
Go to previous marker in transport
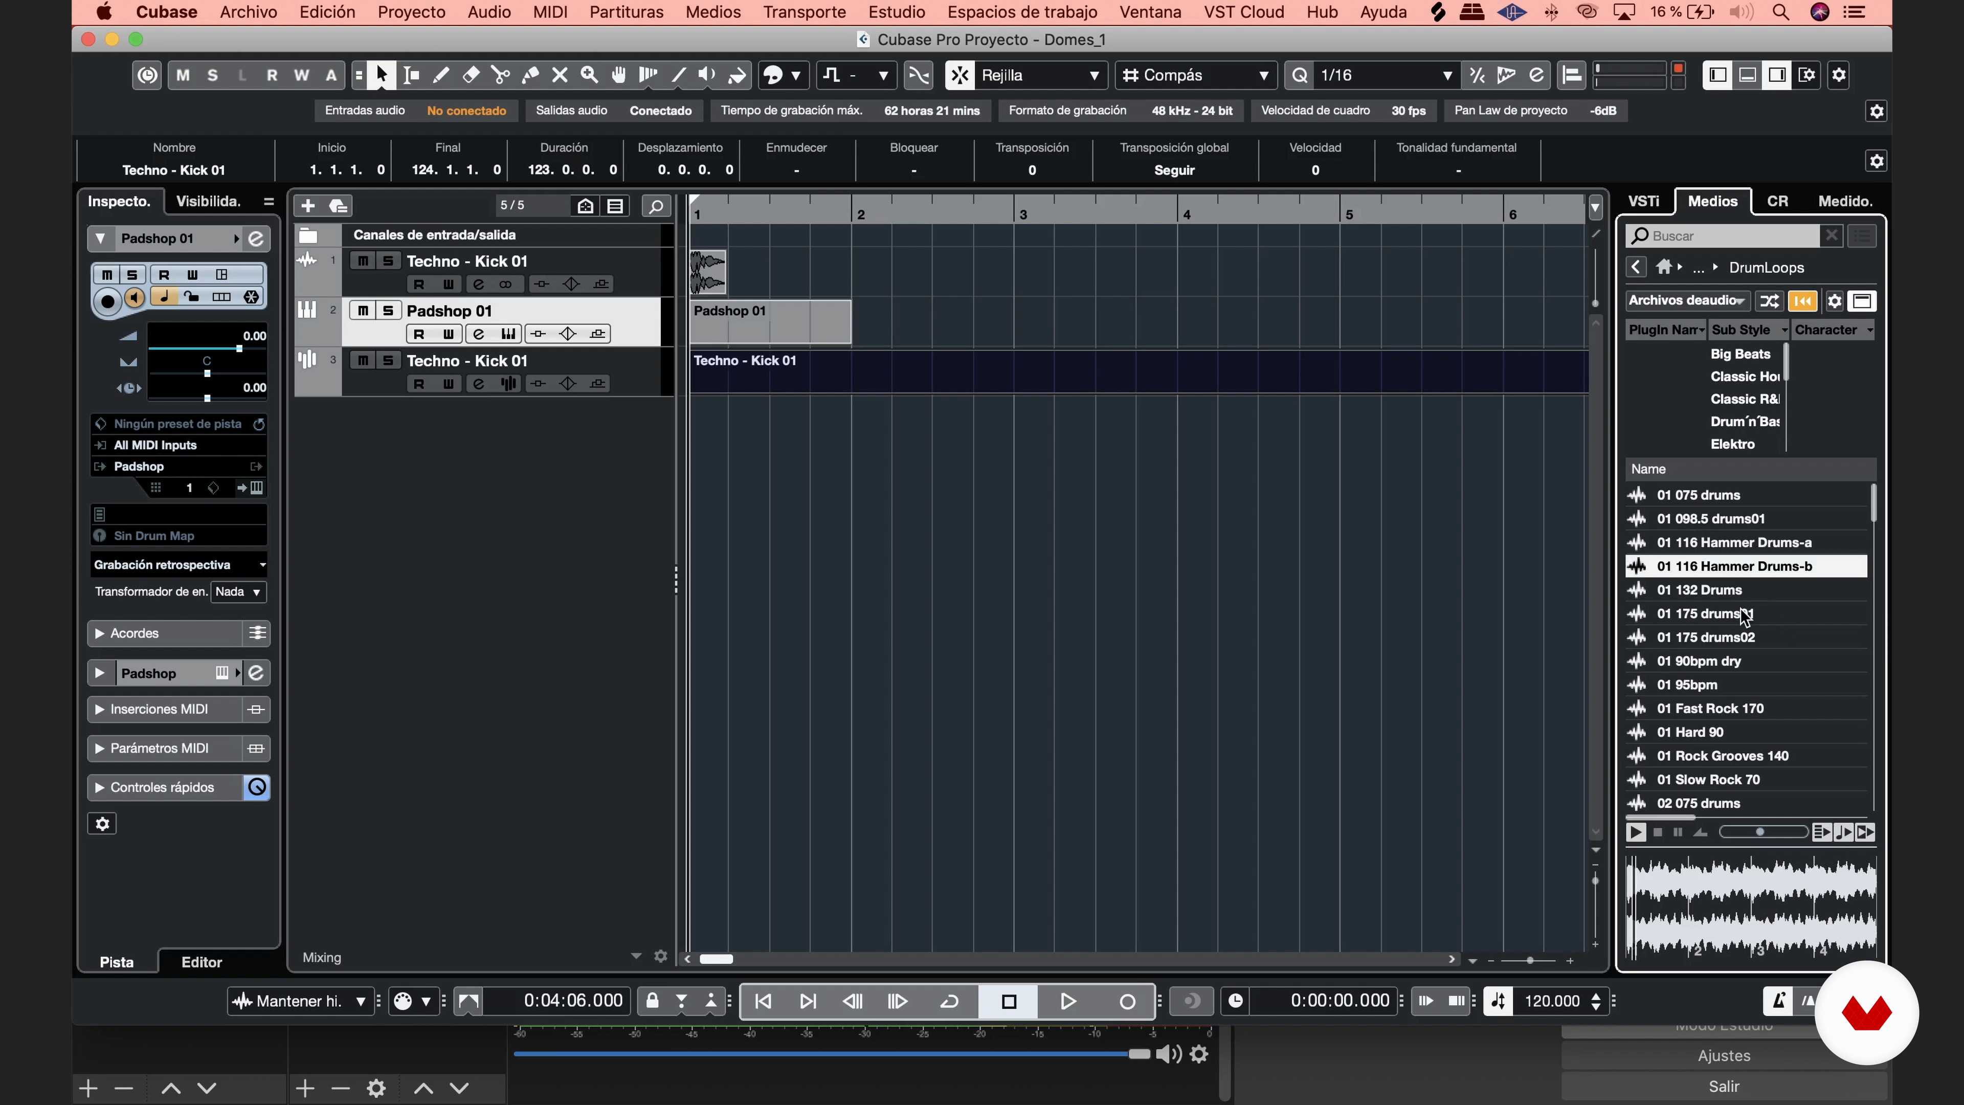tap(763, 1001)
